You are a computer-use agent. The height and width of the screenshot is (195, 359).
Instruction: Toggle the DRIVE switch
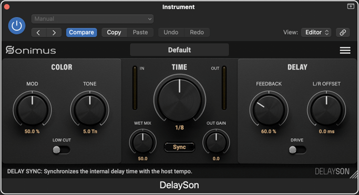coord(297,150)
